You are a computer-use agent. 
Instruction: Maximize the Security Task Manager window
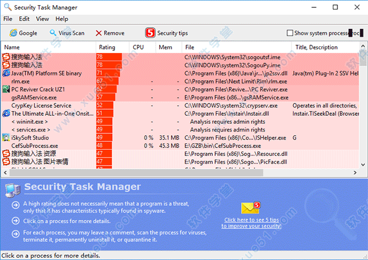(x=335, y=7)
